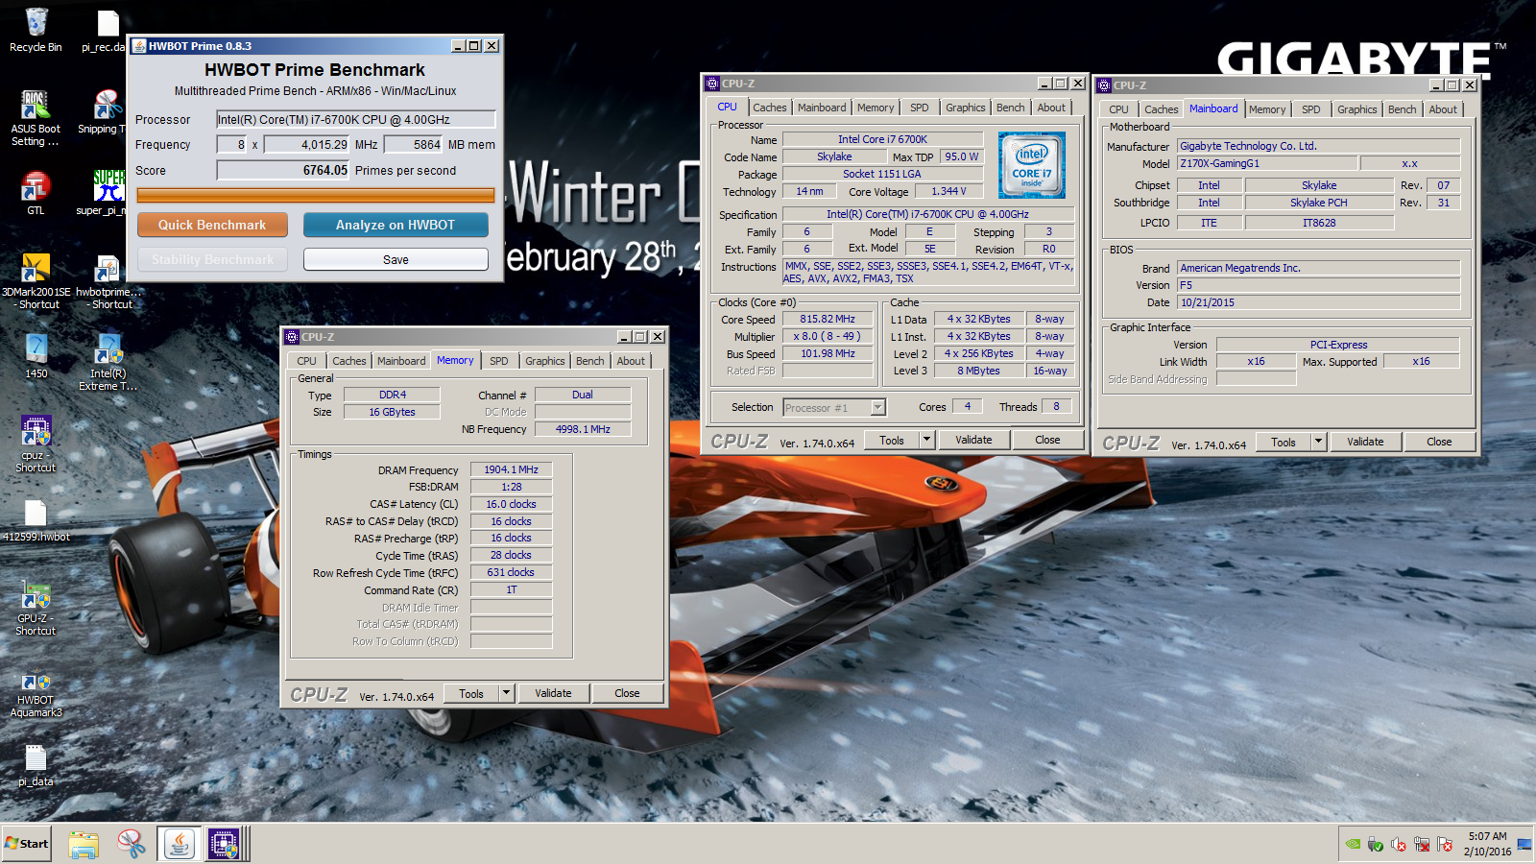Viewport: 1536px width, 864px height.
Task: Open the pi_rec.dat file icon
Action: click(x=106, y=29)
